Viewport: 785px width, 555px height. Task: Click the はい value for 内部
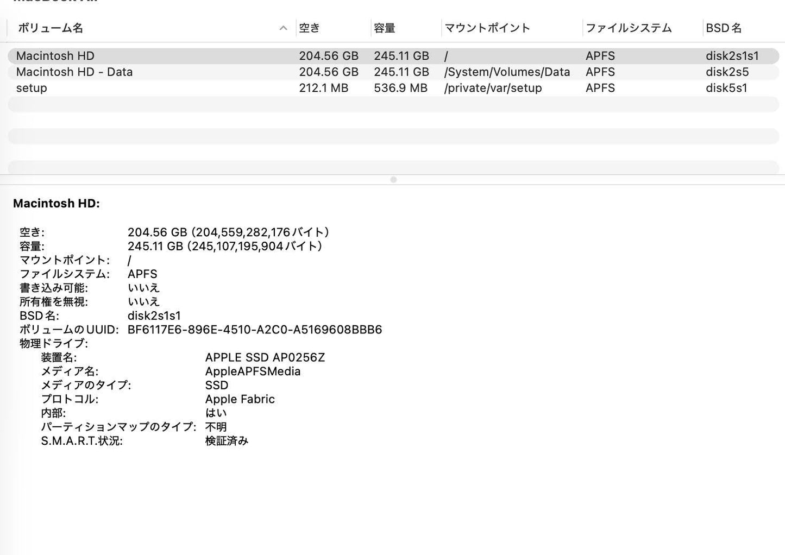216,413
